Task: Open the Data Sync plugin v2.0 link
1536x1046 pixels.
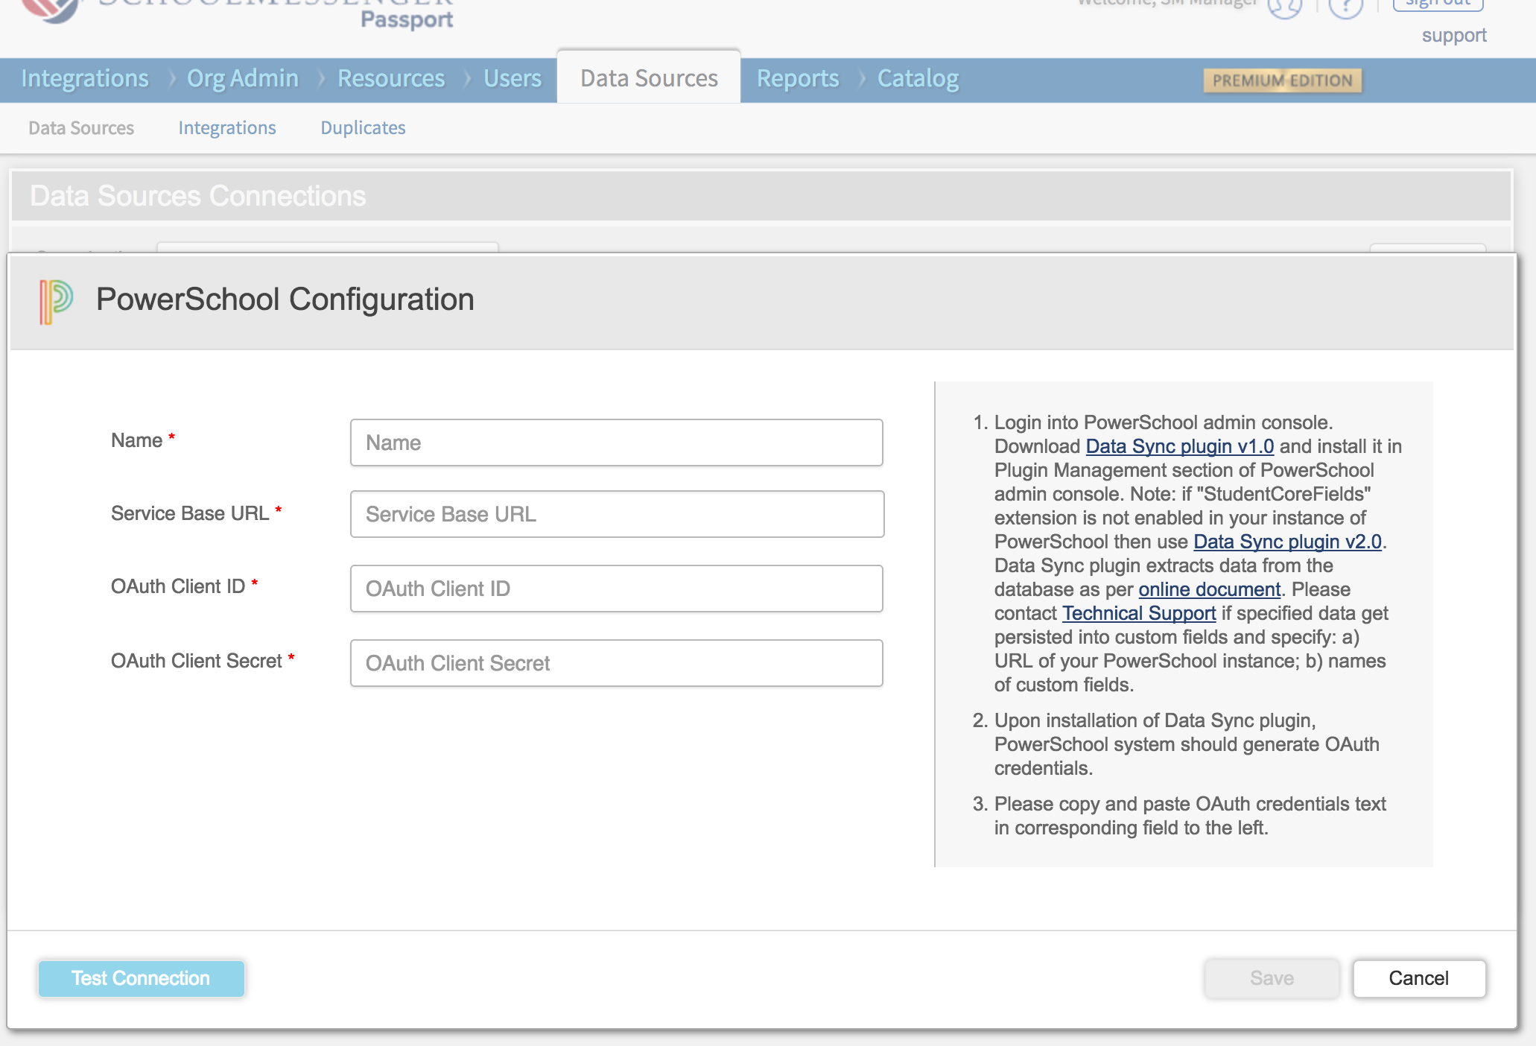Action: (1287, 542)
